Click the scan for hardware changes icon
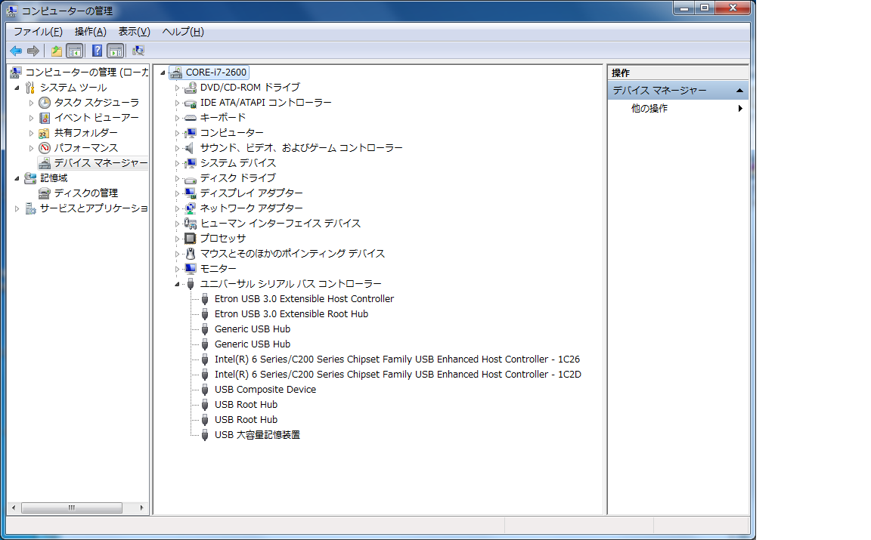This screenshot has height=540, width=871. tap(138, 51)
